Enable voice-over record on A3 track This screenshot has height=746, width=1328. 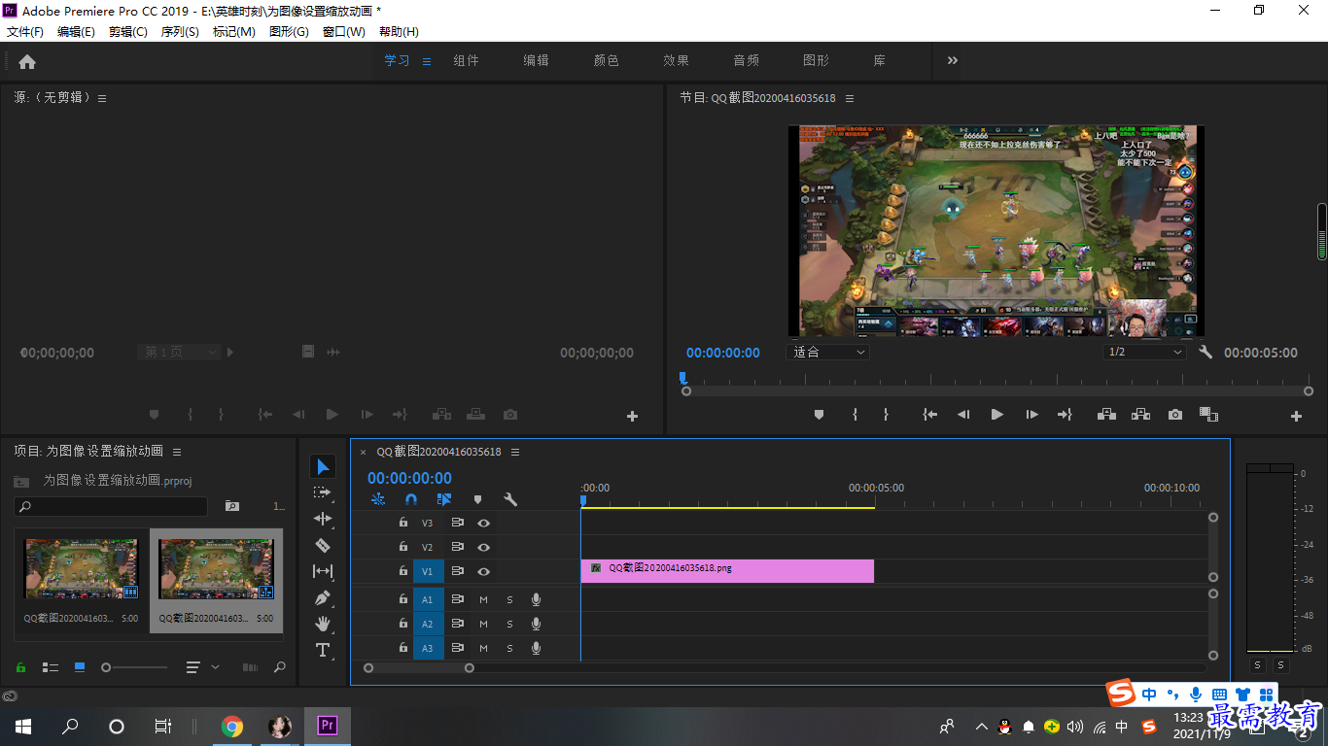pos(536,648)
